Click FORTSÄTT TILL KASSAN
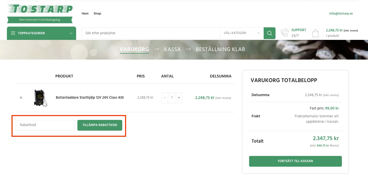 [295, 161]
